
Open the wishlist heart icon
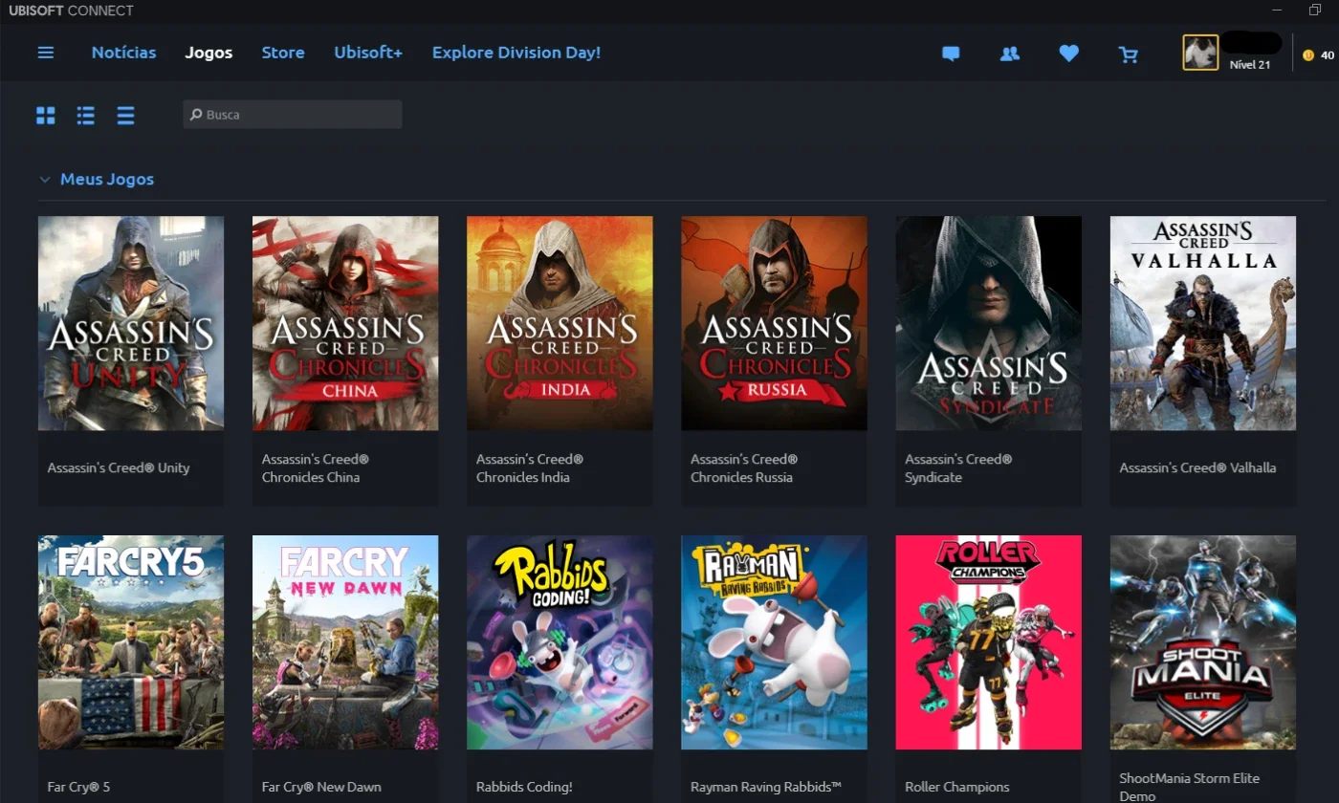point(1069,54)
